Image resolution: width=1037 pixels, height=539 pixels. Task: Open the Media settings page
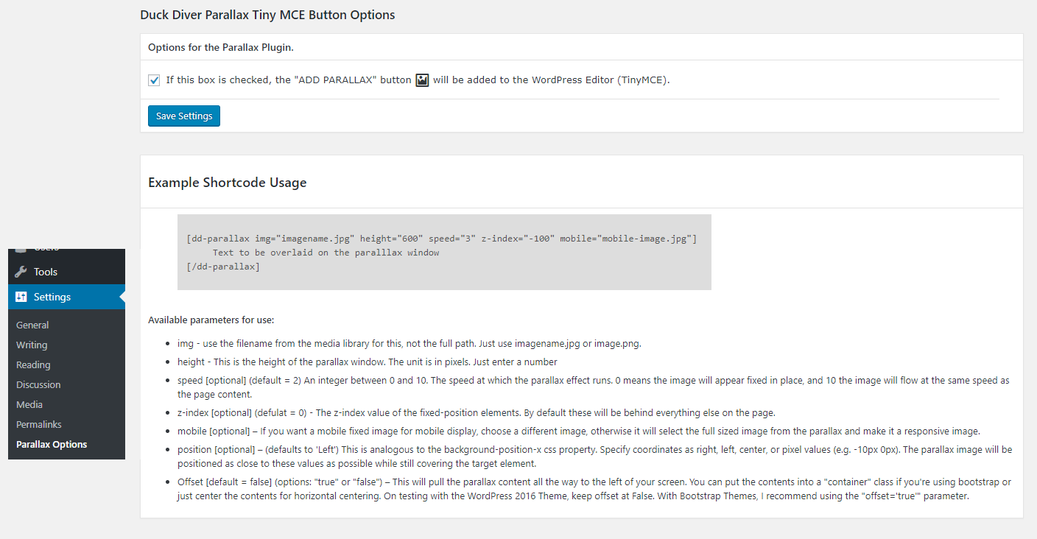click(x=29, y=404)
